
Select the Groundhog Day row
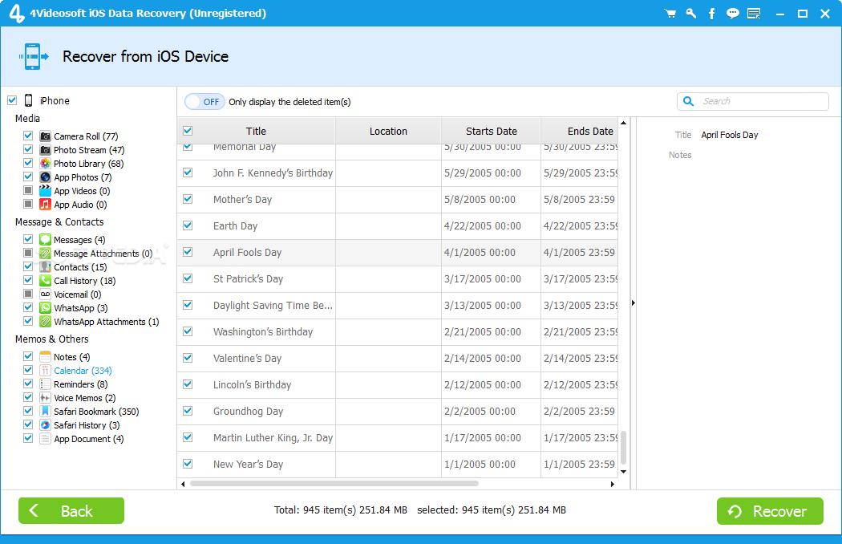[398, 412]
